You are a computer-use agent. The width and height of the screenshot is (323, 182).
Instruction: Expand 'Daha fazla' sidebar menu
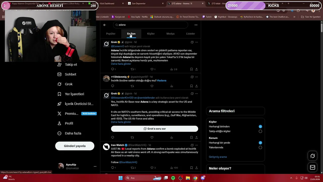click(x=69, y=133)
